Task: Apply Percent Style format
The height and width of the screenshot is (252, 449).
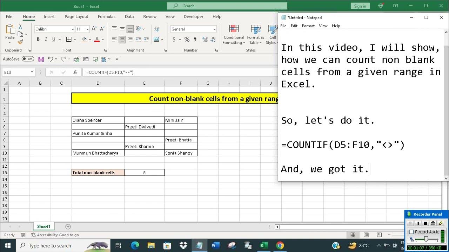Action: coord(187,40)
